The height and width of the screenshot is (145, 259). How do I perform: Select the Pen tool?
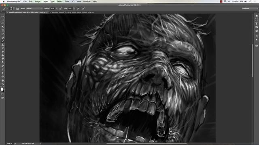tap(3, 66)
